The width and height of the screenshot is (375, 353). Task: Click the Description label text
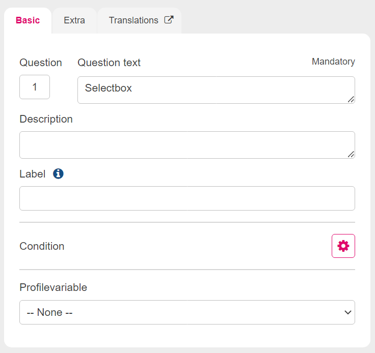click(46, 119)
